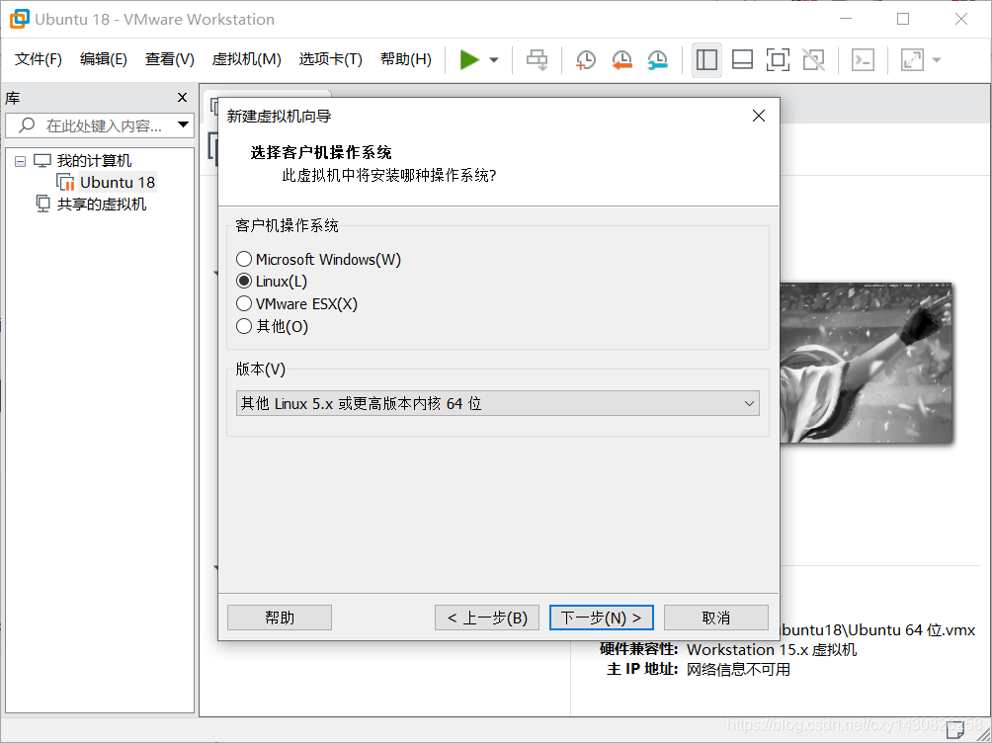Open the 文件(F) menu
992x743 pixels.
click(x=38, y=59)
